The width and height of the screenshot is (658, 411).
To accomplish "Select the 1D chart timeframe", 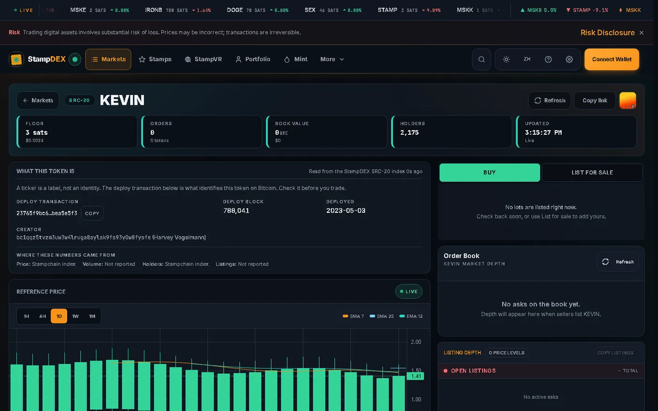I will [59, 316].
